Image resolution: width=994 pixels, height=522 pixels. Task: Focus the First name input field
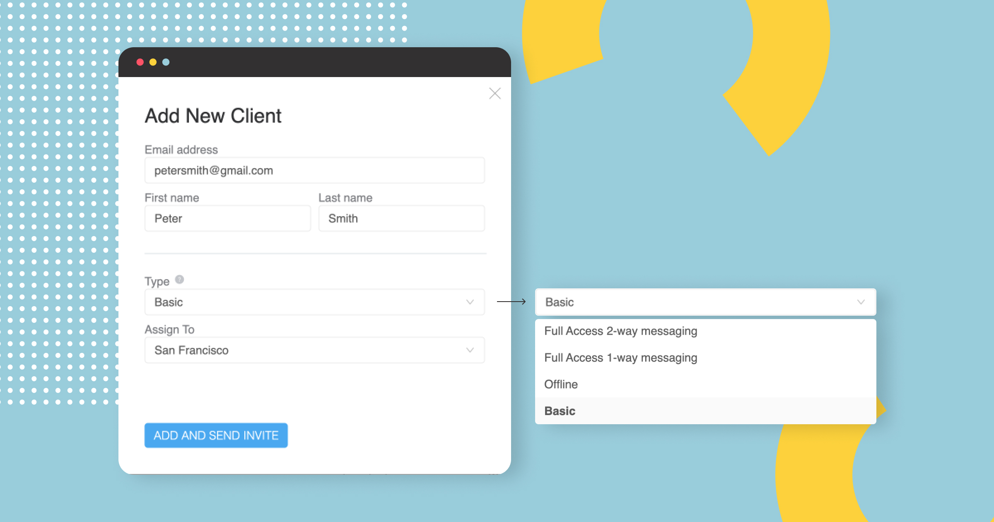(x=228, y=218)
